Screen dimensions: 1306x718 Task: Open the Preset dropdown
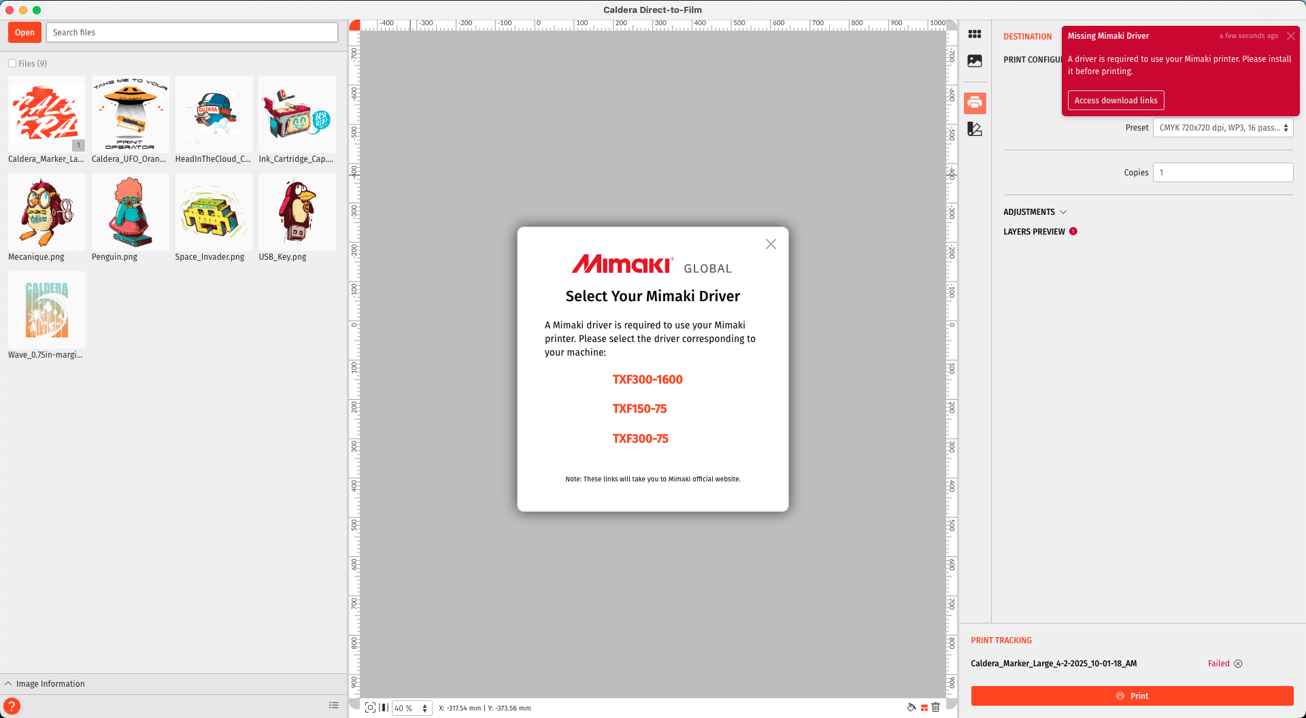(1222, 128)
